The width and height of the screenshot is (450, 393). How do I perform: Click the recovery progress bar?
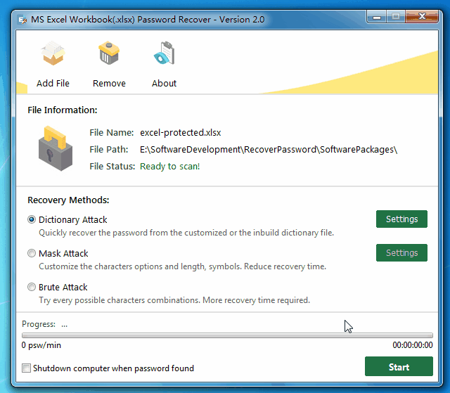227,335
